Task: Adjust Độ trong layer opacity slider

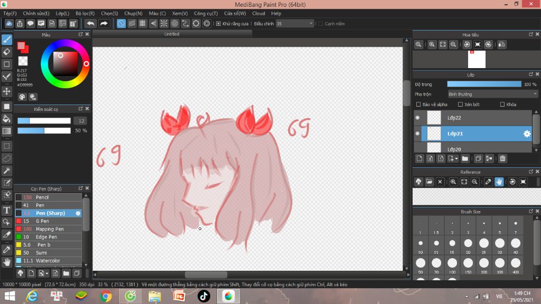Action: 484,84
